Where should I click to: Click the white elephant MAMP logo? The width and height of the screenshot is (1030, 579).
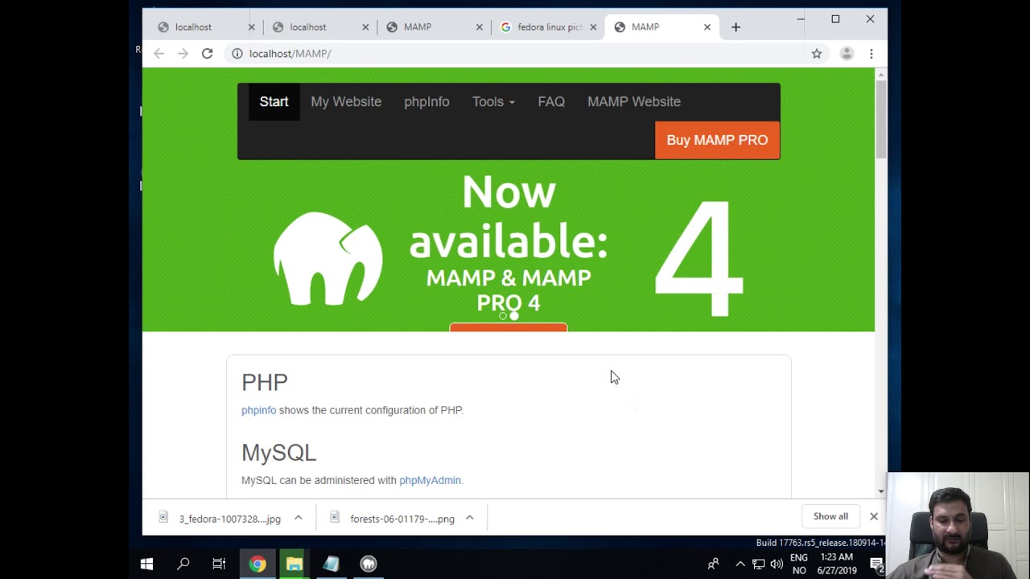pos(328,258)
